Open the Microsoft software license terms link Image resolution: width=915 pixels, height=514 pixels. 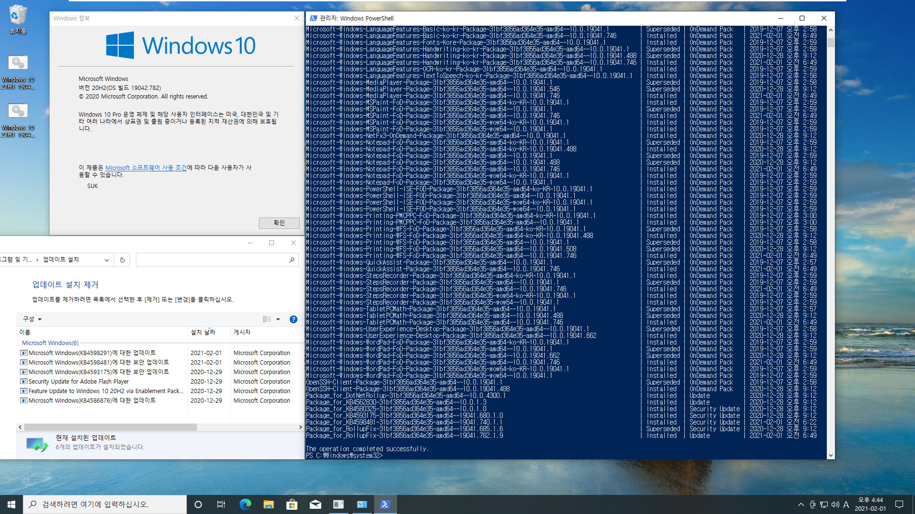(146, 168)
